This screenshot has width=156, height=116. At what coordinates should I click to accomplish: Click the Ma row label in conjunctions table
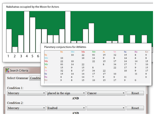point(46,61)
